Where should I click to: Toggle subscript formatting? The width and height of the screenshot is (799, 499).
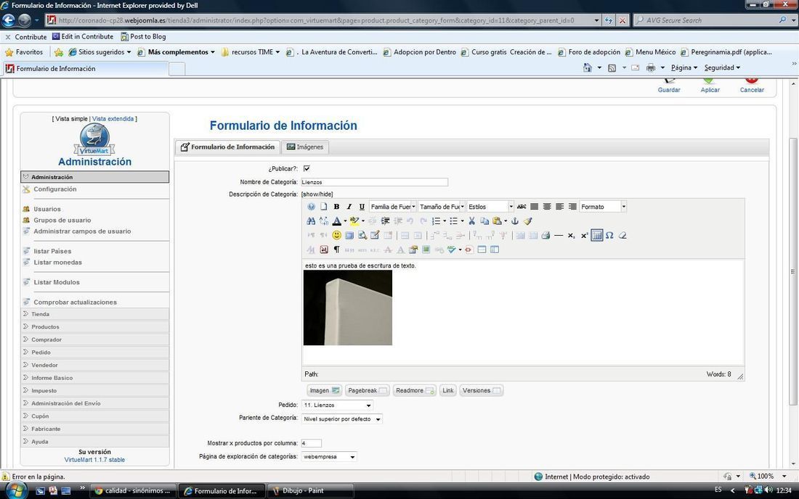click(x=571, y=236)
